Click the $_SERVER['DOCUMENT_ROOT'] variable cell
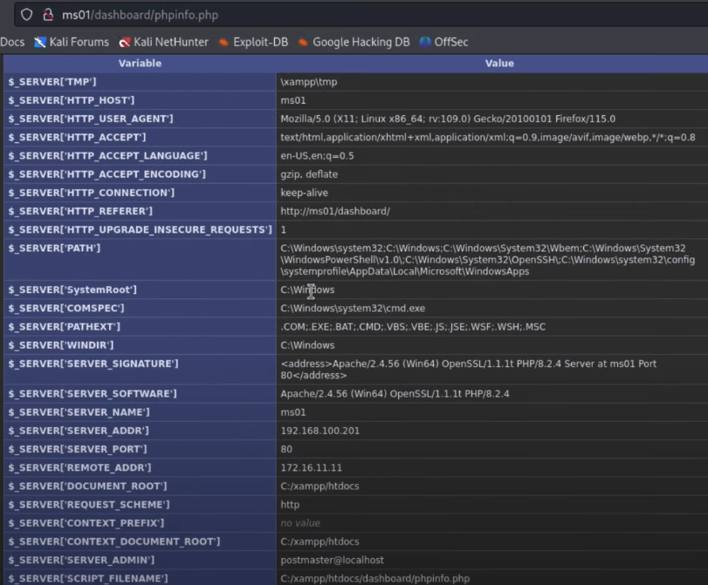Image resolution: width=708 pixels, height=585 pixels. [x=87, y=486]
